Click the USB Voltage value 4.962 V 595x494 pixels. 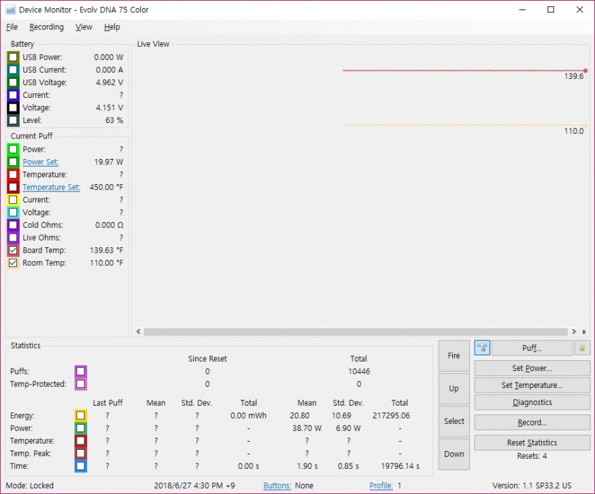pyautogui.click(x=109, y=82)
